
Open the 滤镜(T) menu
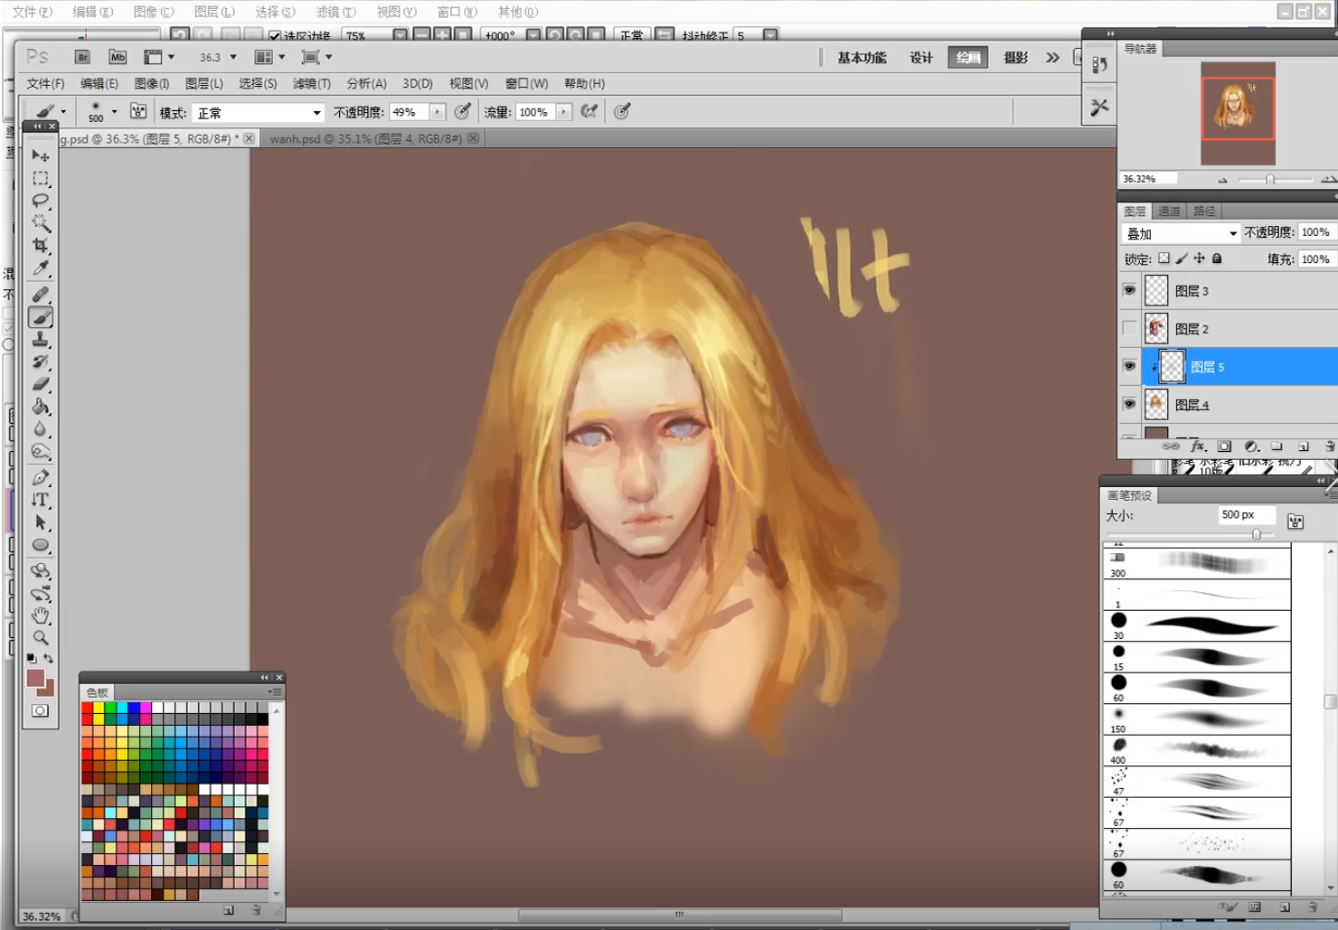coord(311,83)
